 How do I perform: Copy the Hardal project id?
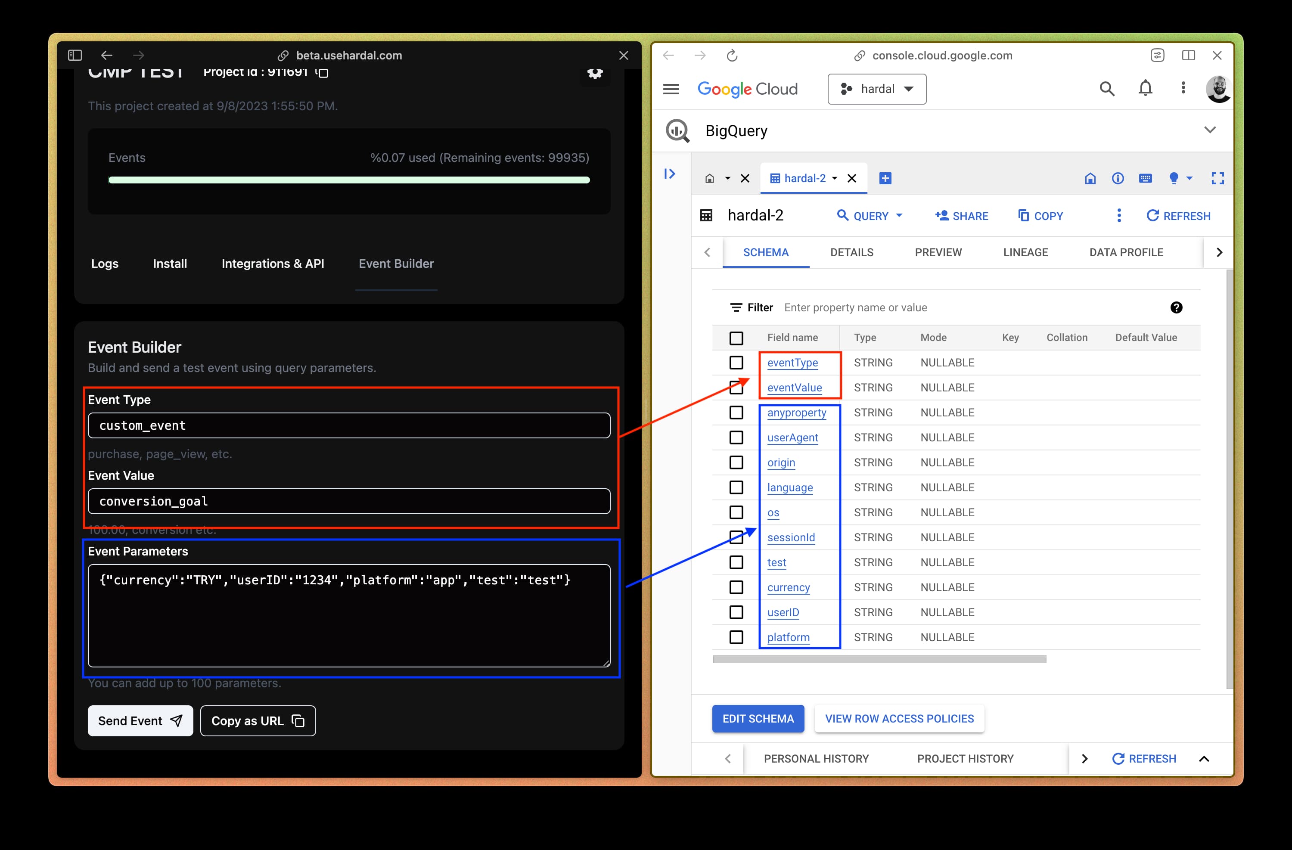point(323,73)
